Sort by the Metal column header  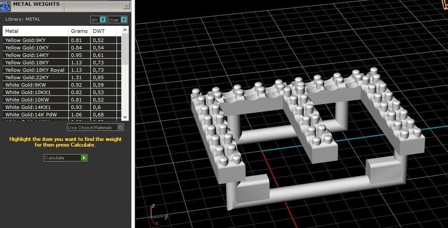tap(35, 31)
